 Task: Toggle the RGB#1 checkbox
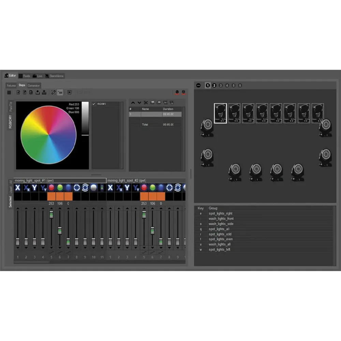pos(94,104)
